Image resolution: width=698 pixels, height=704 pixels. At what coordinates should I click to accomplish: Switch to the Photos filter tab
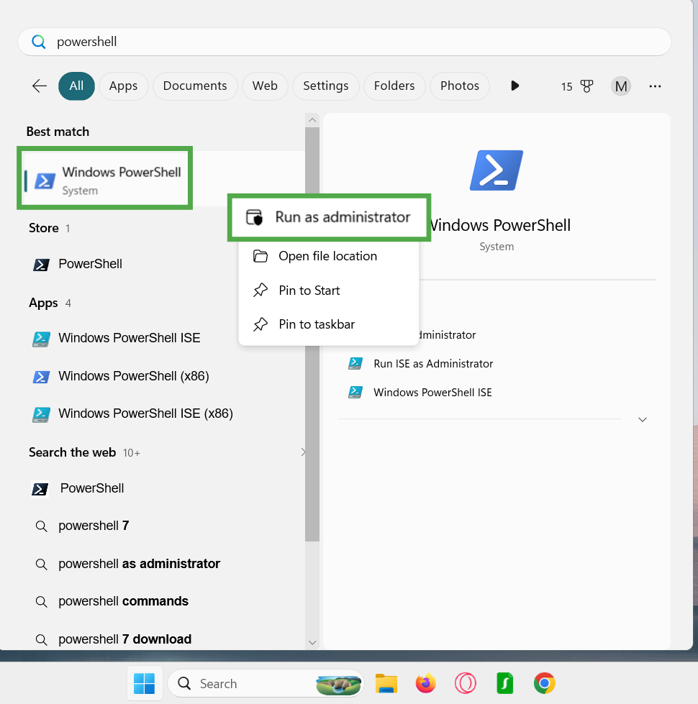(460, 86)
